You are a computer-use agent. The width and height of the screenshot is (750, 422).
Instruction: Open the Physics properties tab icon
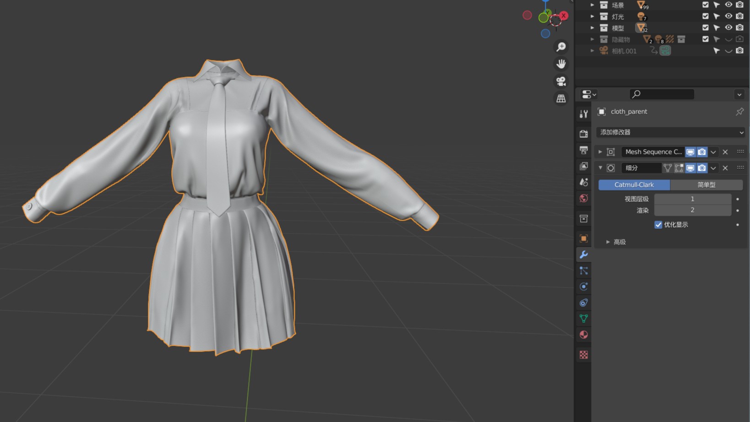pos(584,287)
